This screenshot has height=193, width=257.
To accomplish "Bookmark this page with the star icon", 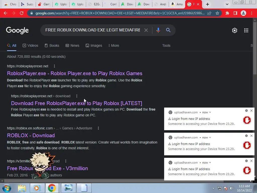I will click(x=217, y=13).
